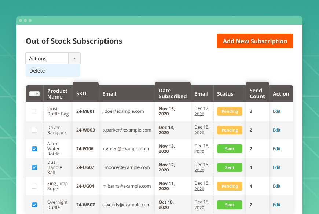Toggle the select-all checkbox in the header
The height and width of the screenshot is (214, 319).
pyautogui.click(x=32, y=93)
